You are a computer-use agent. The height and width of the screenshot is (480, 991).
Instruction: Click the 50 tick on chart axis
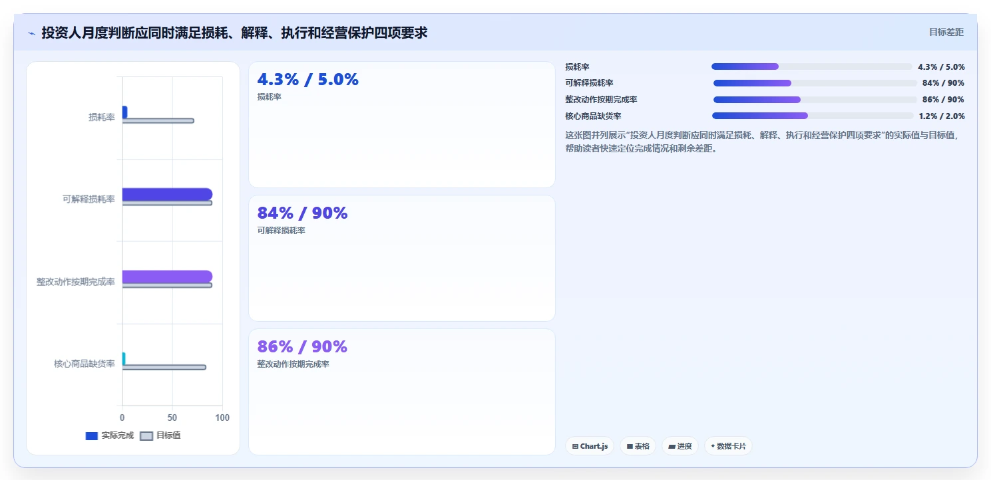(x=172, y=418)
